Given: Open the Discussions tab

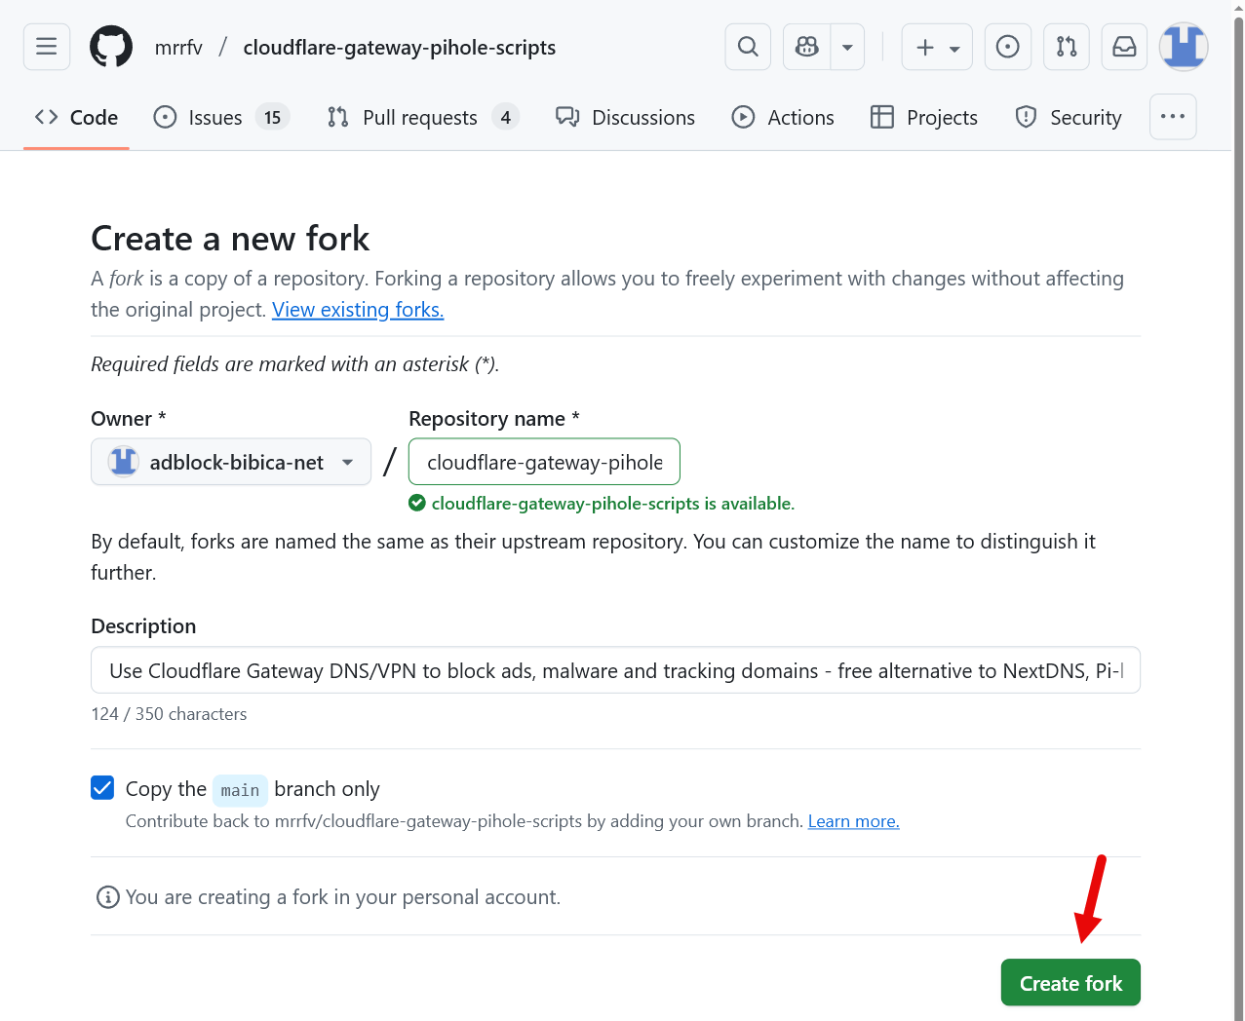Looking at the screenshot, I should [625, 118].
